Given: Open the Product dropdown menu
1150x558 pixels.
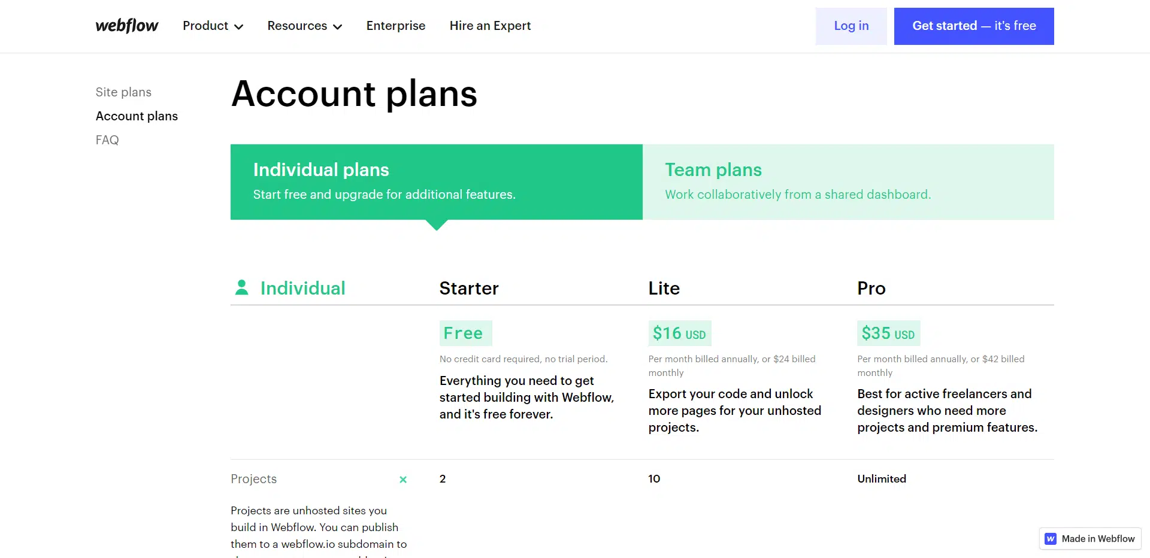Looking at the screenshot, I should click(213, 26).
